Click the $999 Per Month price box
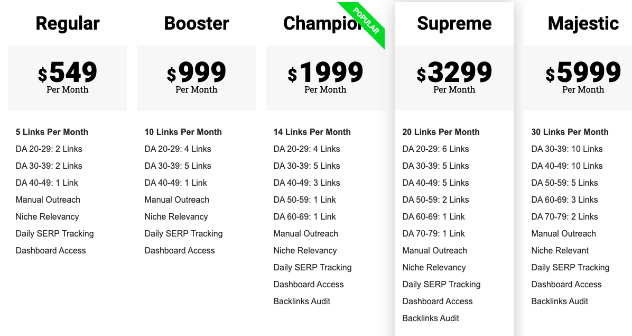The image size is (632, 336). (x=197, y=78)
